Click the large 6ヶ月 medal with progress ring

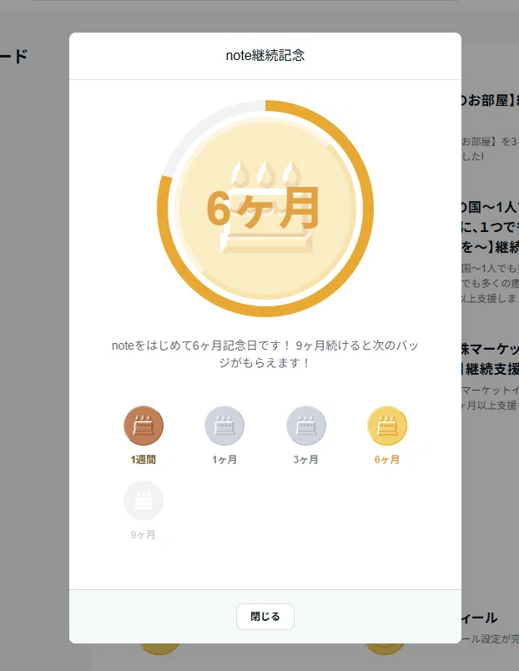tap(265, 209)
